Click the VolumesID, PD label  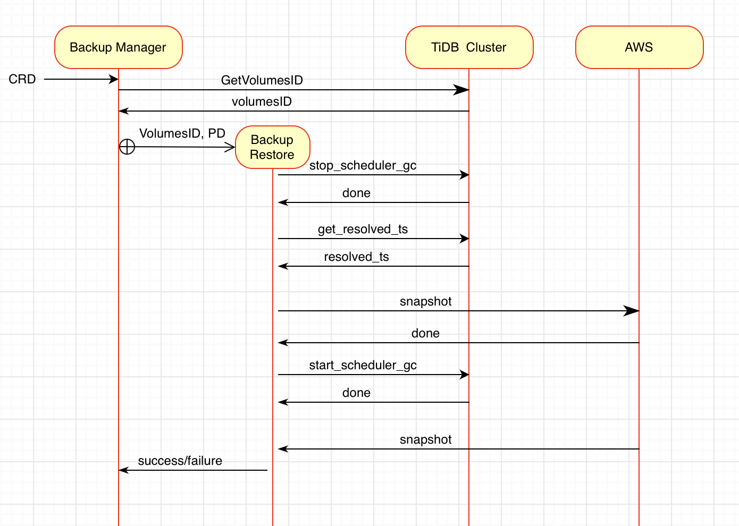pyautogui.click(x=182, y=133)
